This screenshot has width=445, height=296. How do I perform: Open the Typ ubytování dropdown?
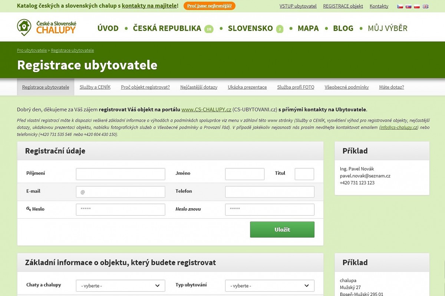270,286
